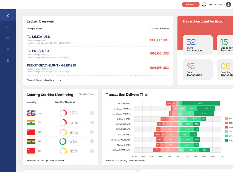Open the 52 Total Transaction card

tap(198, 45)
